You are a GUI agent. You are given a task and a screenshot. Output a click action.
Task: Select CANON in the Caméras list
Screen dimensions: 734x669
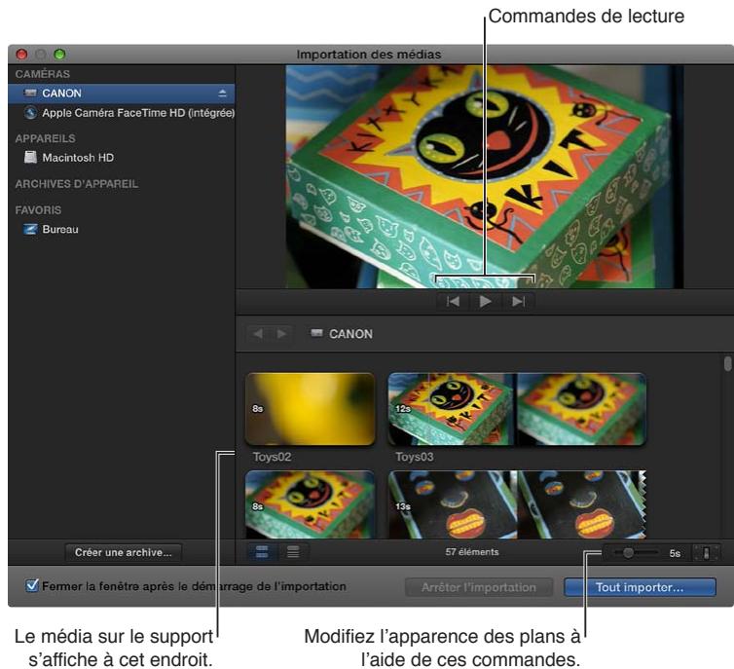[x=122, y=93]
